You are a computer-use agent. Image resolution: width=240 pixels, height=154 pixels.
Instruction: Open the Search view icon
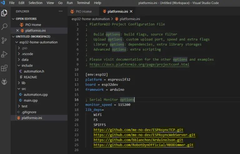click(x=4, y=27)
